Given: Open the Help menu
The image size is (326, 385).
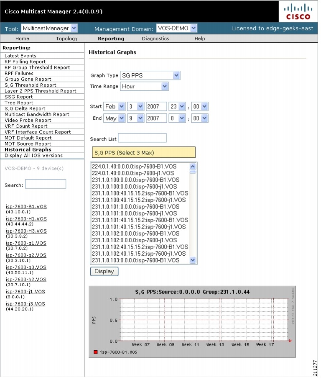Looking at the screenshot, I should pos(200,38).
